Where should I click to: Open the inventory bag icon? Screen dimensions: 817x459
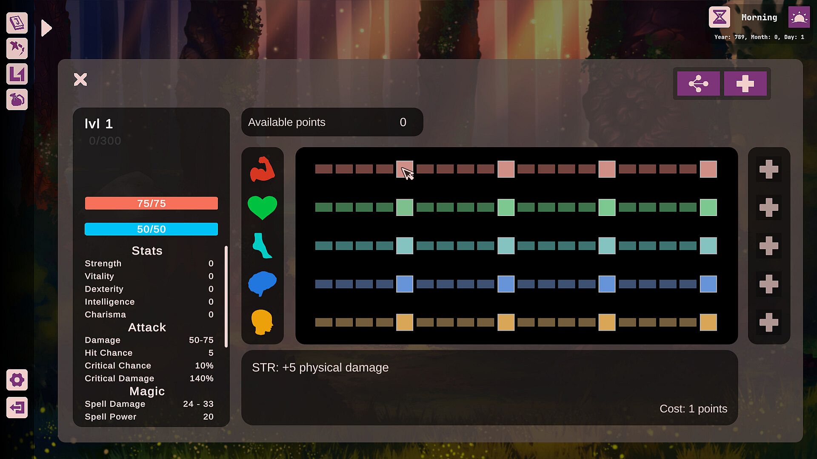click(x=17, y=100)
